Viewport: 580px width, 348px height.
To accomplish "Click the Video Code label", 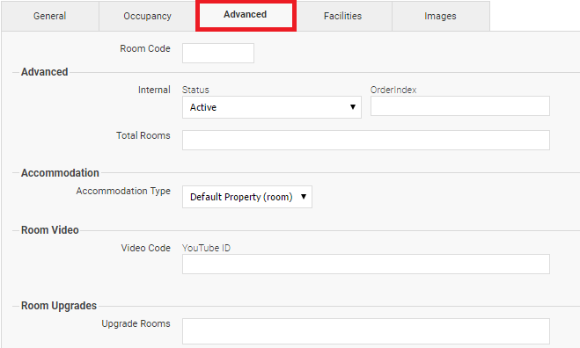I will coord(146,248).
